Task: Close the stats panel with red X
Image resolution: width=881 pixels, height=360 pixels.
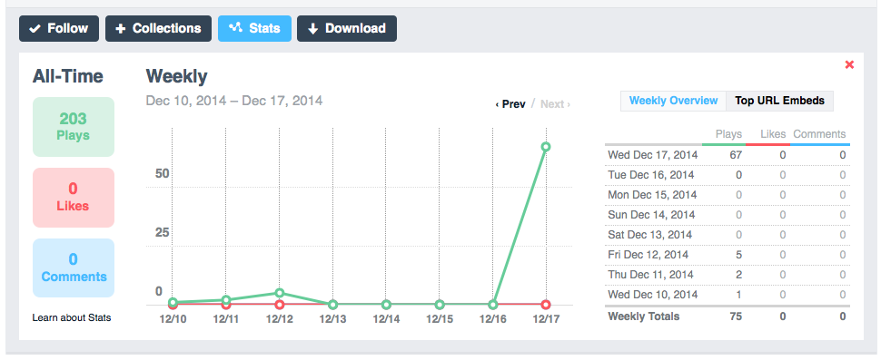Action: pos(849,64)
